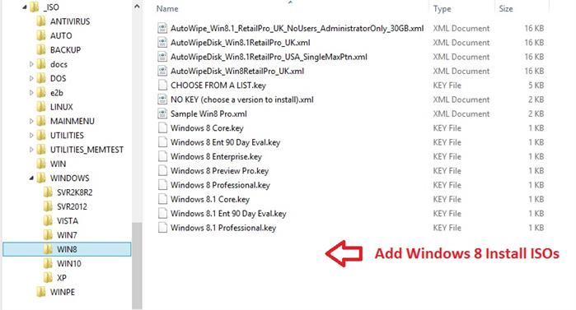Click the AutoWipeDisk_Win8.1RetailPro_UK.xml file icon
This screenshot has width=576, height=310.
tap(162, 43)
